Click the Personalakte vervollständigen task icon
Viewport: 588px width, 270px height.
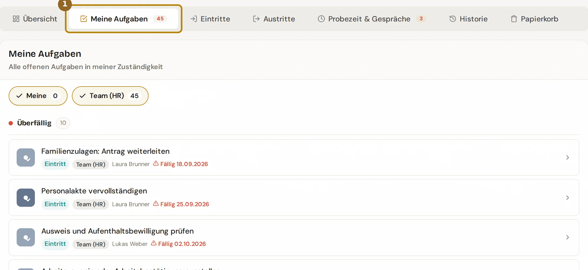26,198
